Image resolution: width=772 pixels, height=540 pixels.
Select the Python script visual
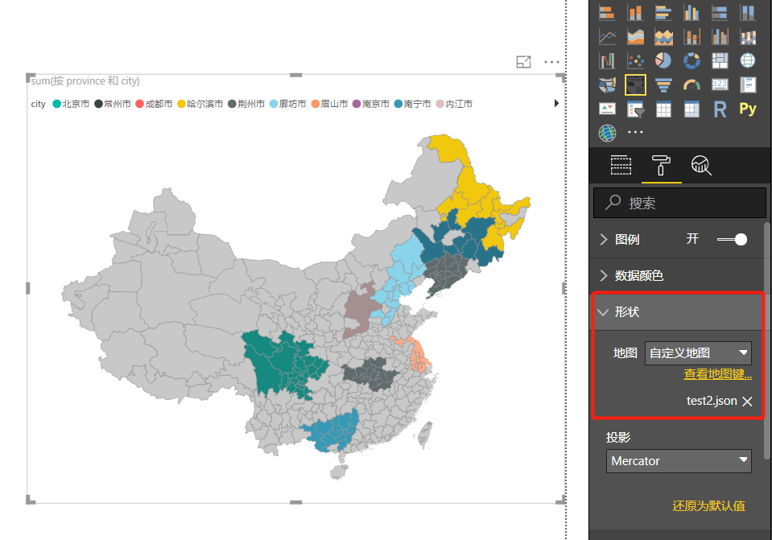747,109
